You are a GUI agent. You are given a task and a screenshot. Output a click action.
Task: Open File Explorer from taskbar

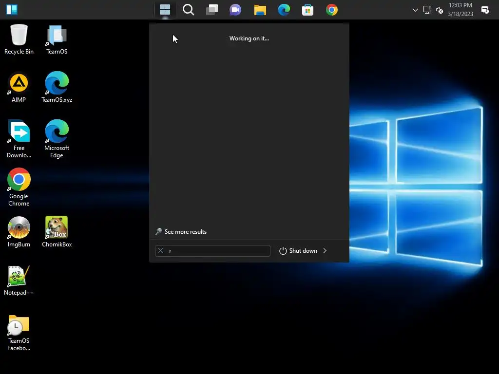coord(260,10)
